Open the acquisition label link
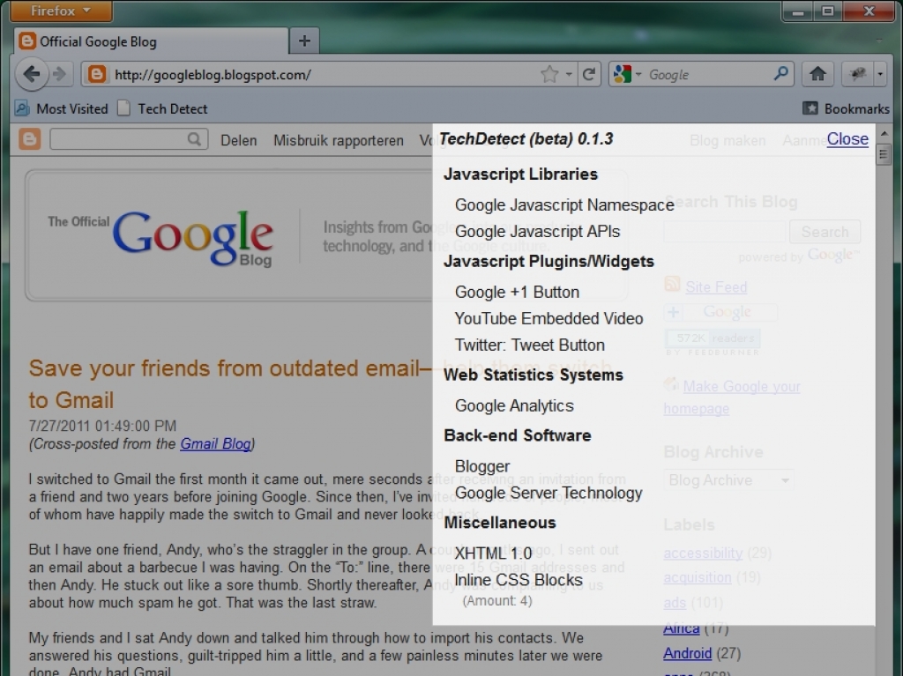This screenshot has height=676, width=903. coord(698,577)
